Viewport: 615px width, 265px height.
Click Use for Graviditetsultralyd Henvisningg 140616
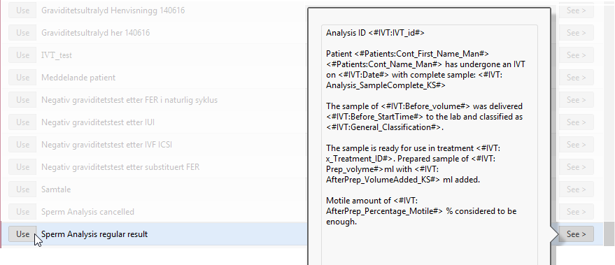[x=22, y=10]
